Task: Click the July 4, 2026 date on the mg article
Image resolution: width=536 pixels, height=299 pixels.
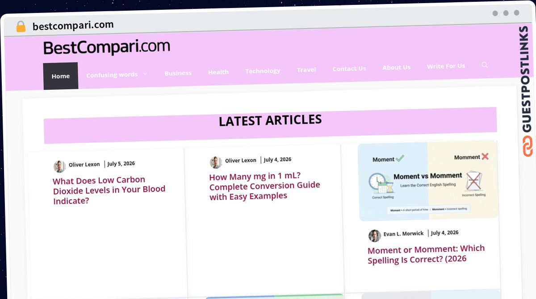Action: [277, 159]
